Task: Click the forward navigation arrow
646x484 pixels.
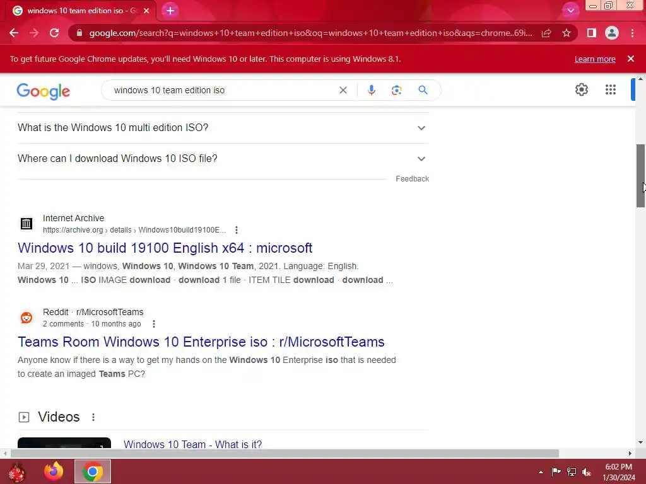Action: pyautogui.click(x=34, y=33)
